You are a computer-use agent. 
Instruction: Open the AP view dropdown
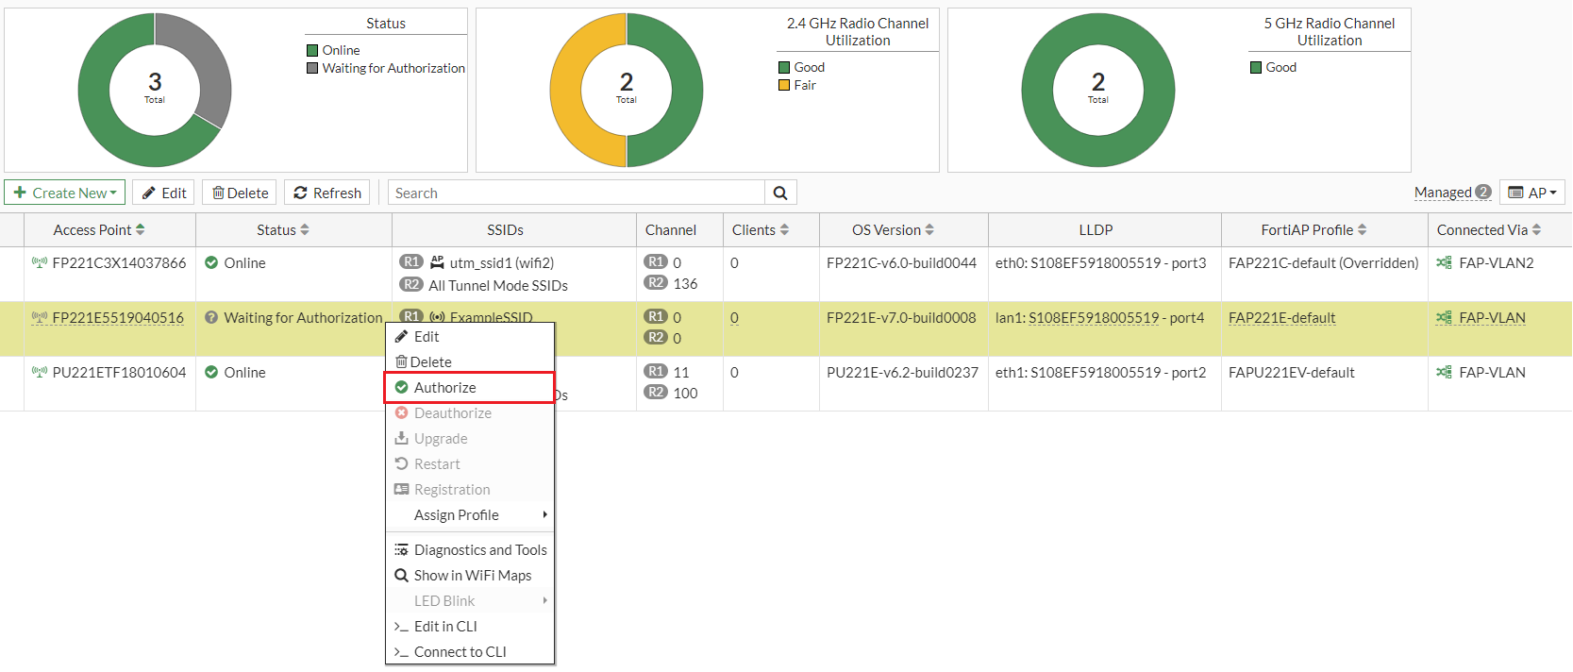click(1532, 193)
